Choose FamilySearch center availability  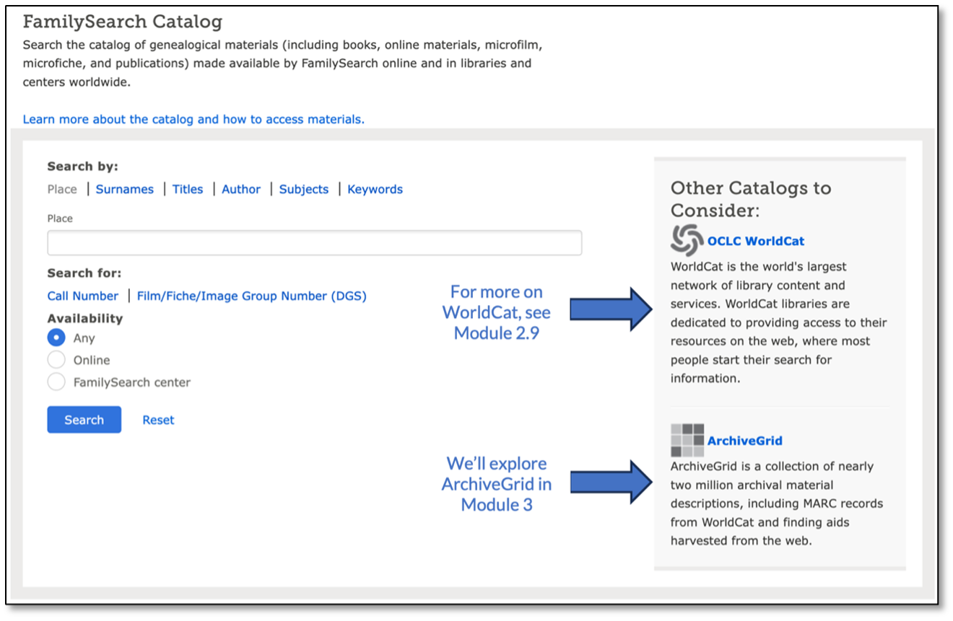pos(56,382)
